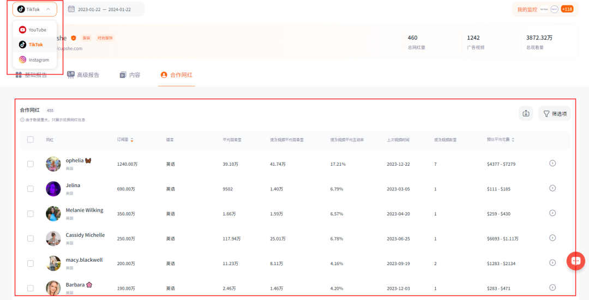The height and width of the screenshot is (300, 589).
Task: Click the detail arrow icon in Jelina's row
Action: coord(552,188)
